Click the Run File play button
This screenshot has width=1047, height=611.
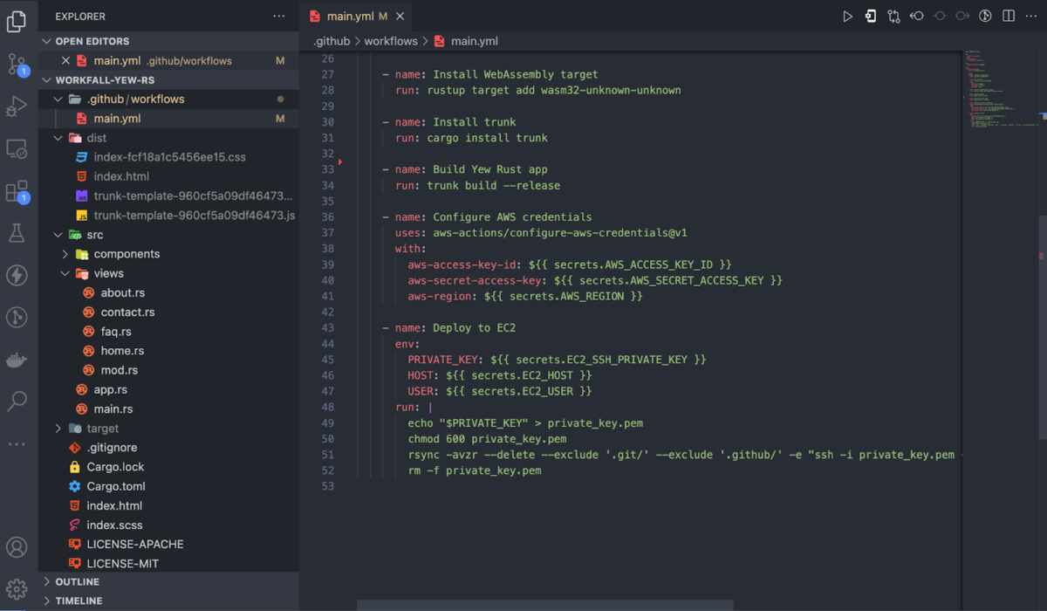846,16
